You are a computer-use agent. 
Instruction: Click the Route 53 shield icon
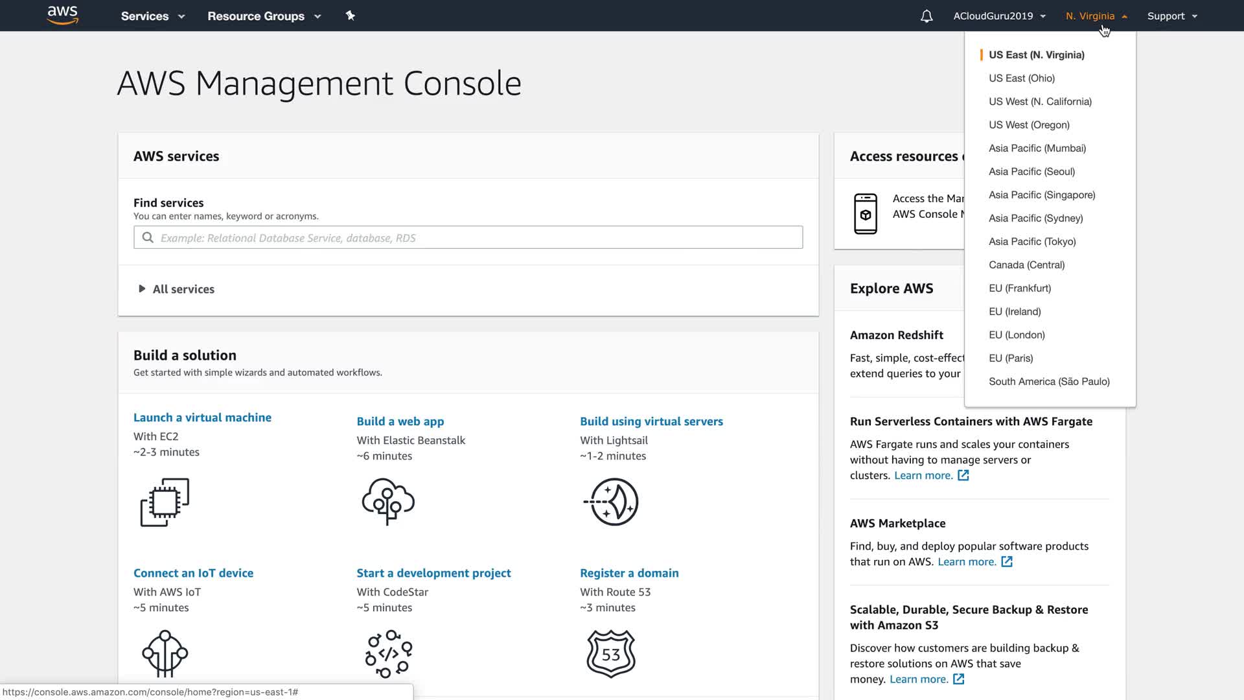611,653
